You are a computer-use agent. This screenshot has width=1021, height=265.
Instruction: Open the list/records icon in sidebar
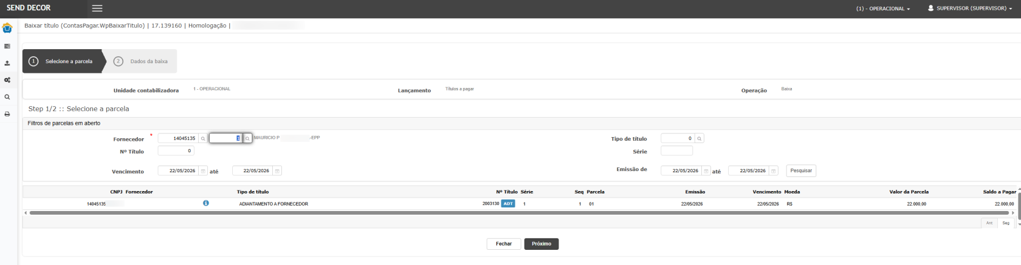click(x=7, y=46)
